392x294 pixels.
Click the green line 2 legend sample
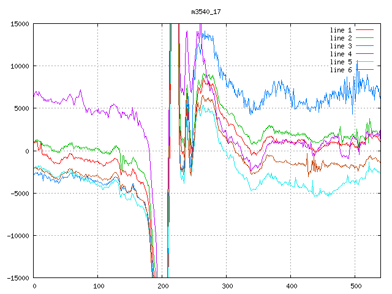pos(365,38)
